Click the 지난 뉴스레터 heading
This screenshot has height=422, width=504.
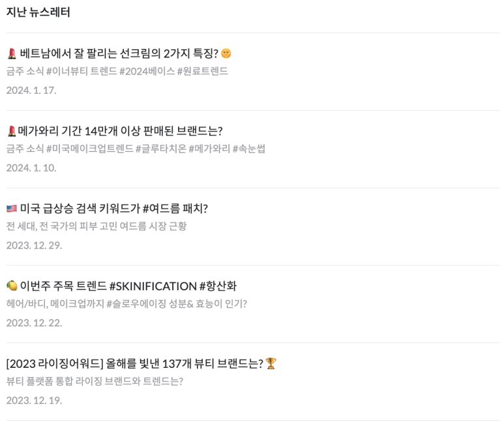click(38, 12)
